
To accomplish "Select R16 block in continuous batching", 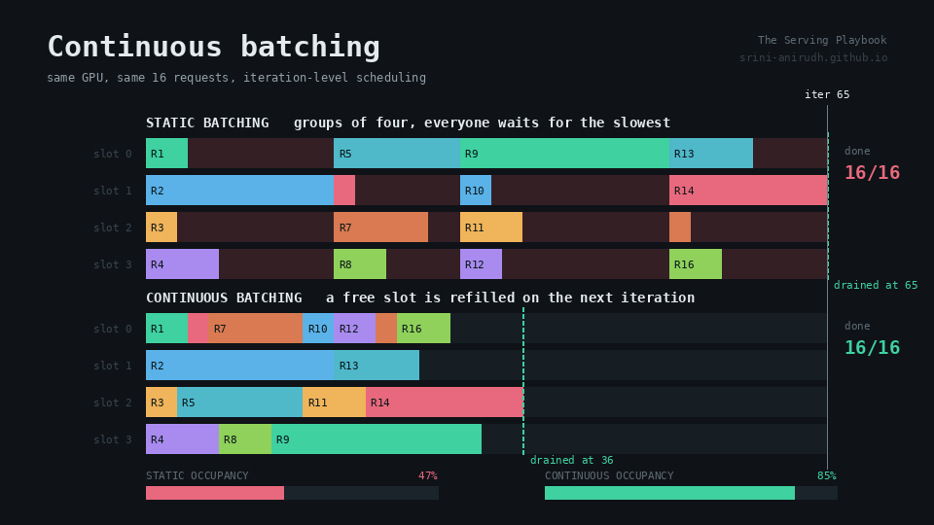I will point(423,328).
